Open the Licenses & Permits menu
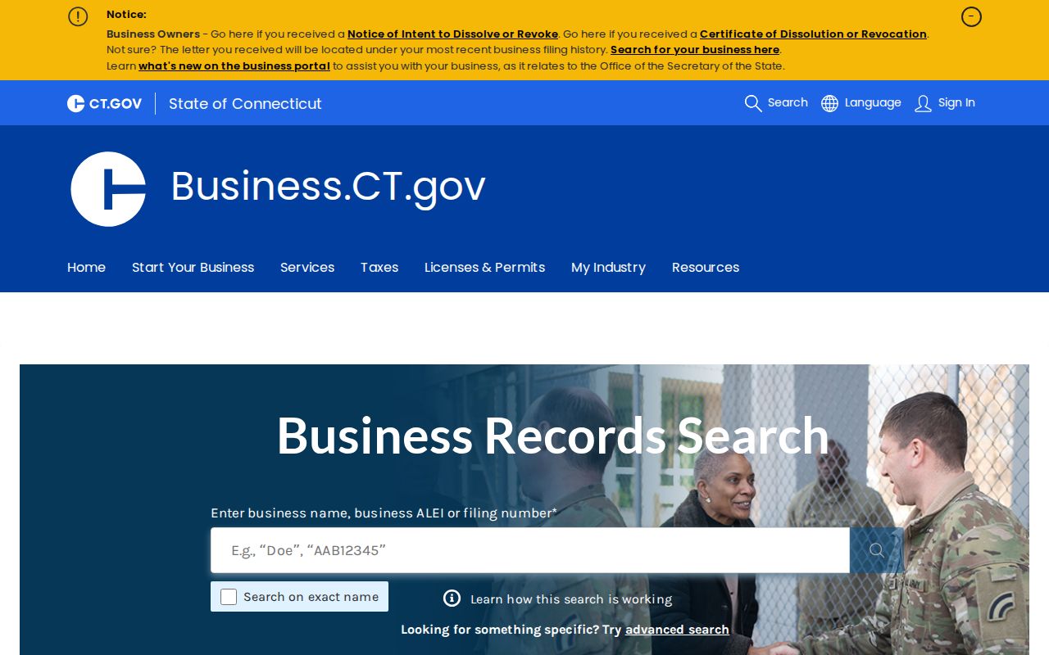The width and height of the screenshot is (1049, 655). [x=484, y=267]
